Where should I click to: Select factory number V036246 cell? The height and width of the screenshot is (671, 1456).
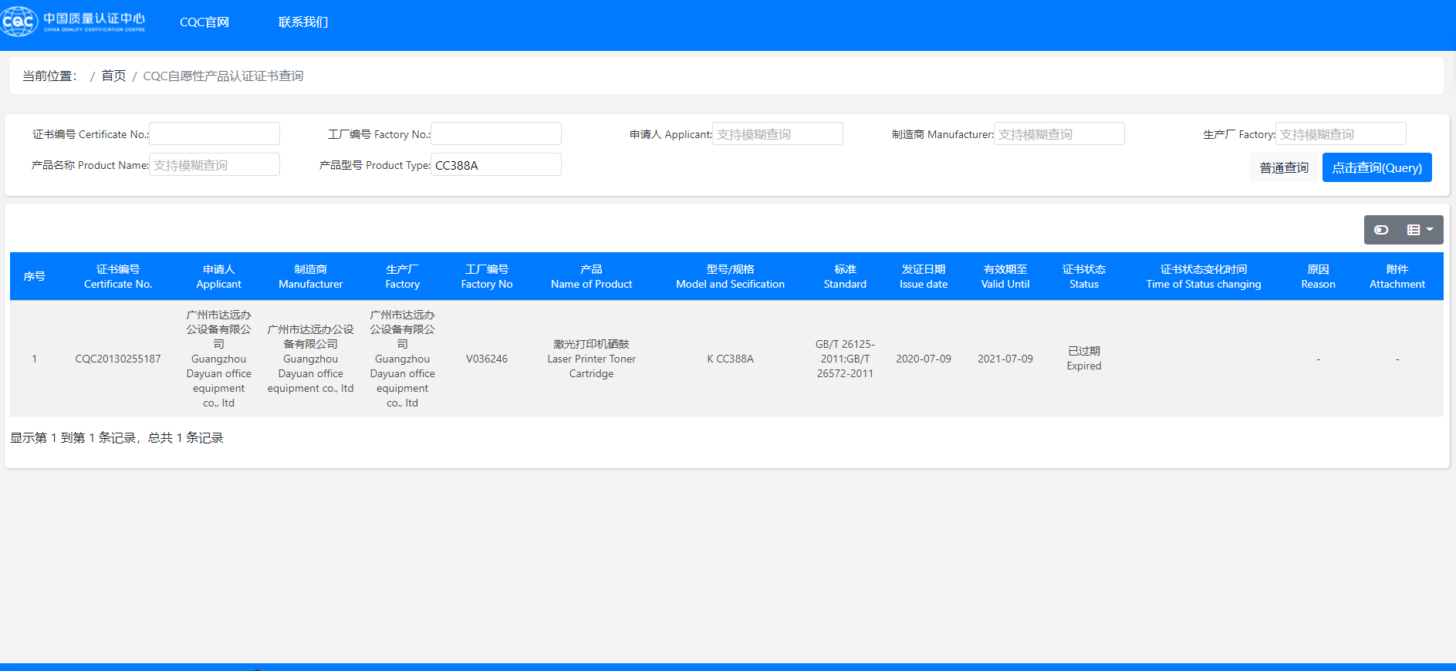(x=487, y=359)
